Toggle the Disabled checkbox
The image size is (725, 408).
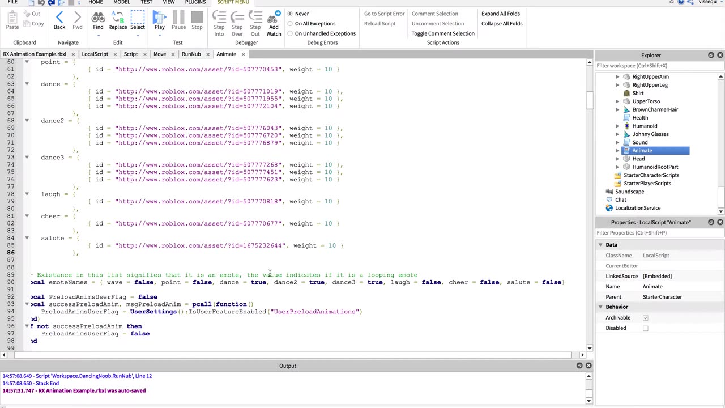pos(645,328)
